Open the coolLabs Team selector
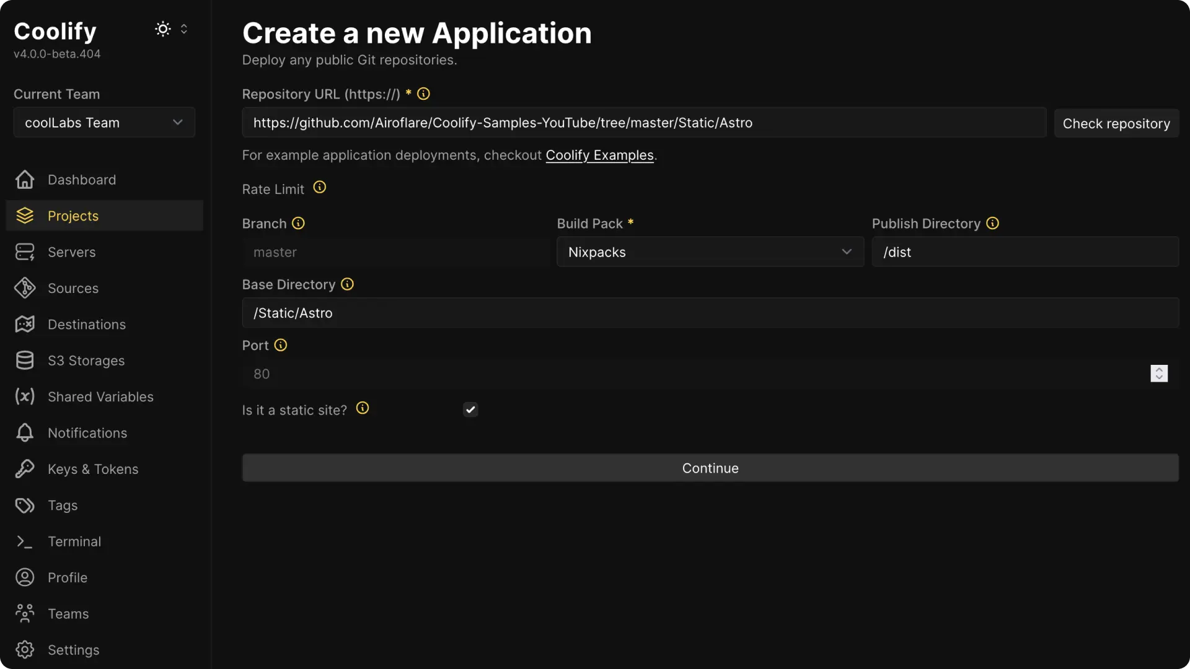 coord(104,122)
